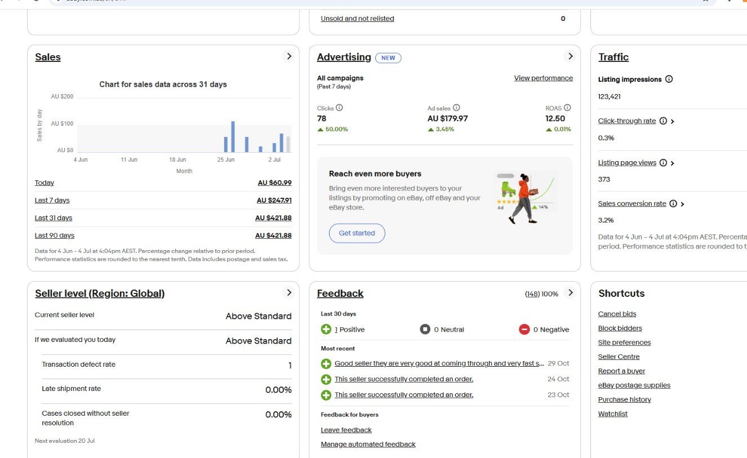Open Block bidders shortcut
Viewport: 747px width, 458px height.
pyautogui.click(x=620, y=328)
